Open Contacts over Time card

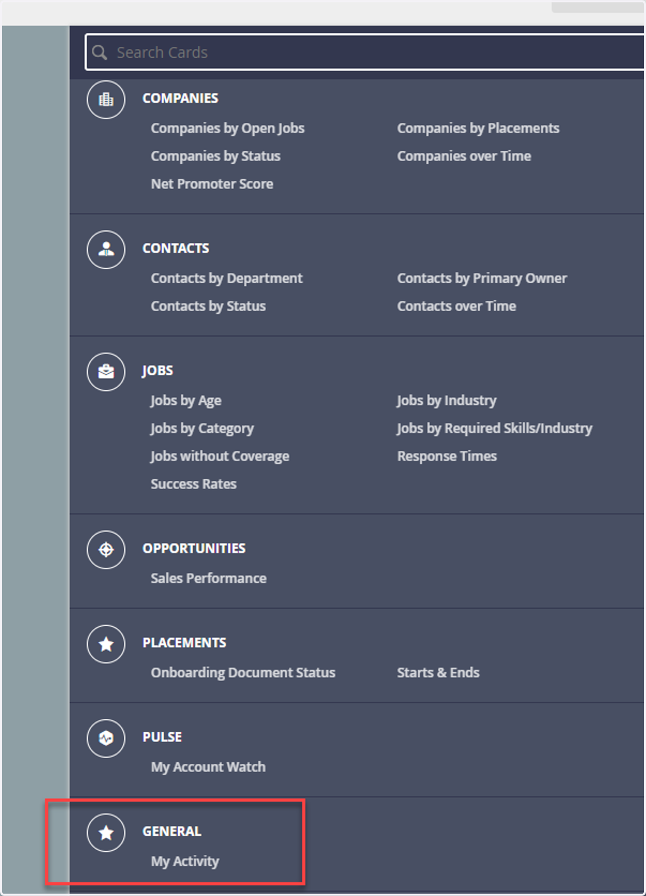[x=457, y=306]
